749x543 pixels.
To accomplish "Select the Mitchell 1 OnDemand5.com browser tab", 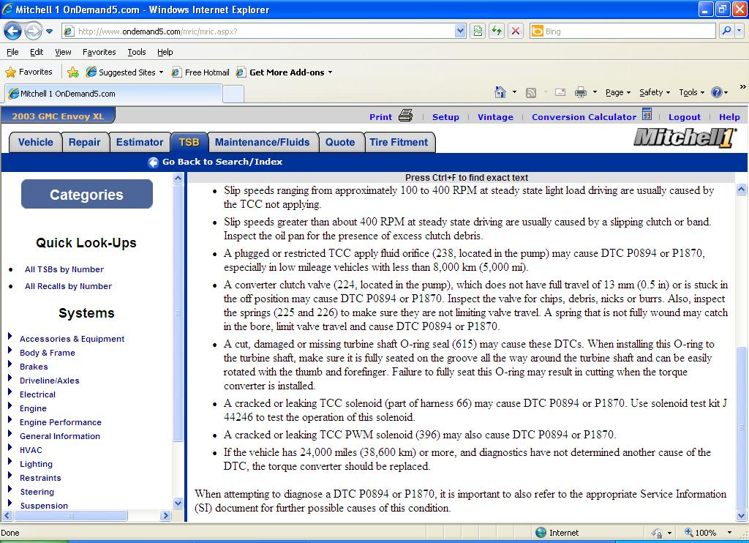I will [x=113, y=94].
